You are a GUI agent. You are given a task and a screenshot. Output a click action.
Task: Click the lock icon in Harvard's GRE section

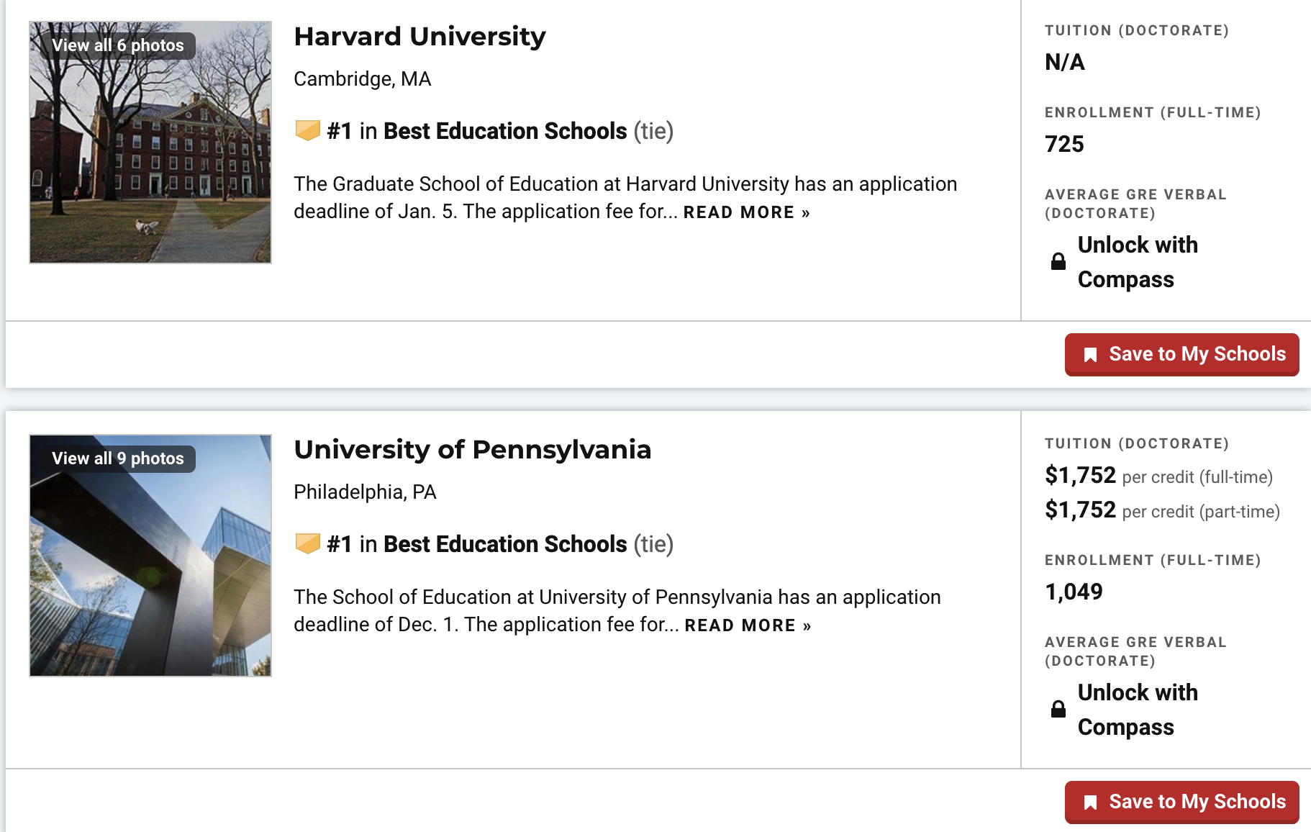coord(1058,261)
